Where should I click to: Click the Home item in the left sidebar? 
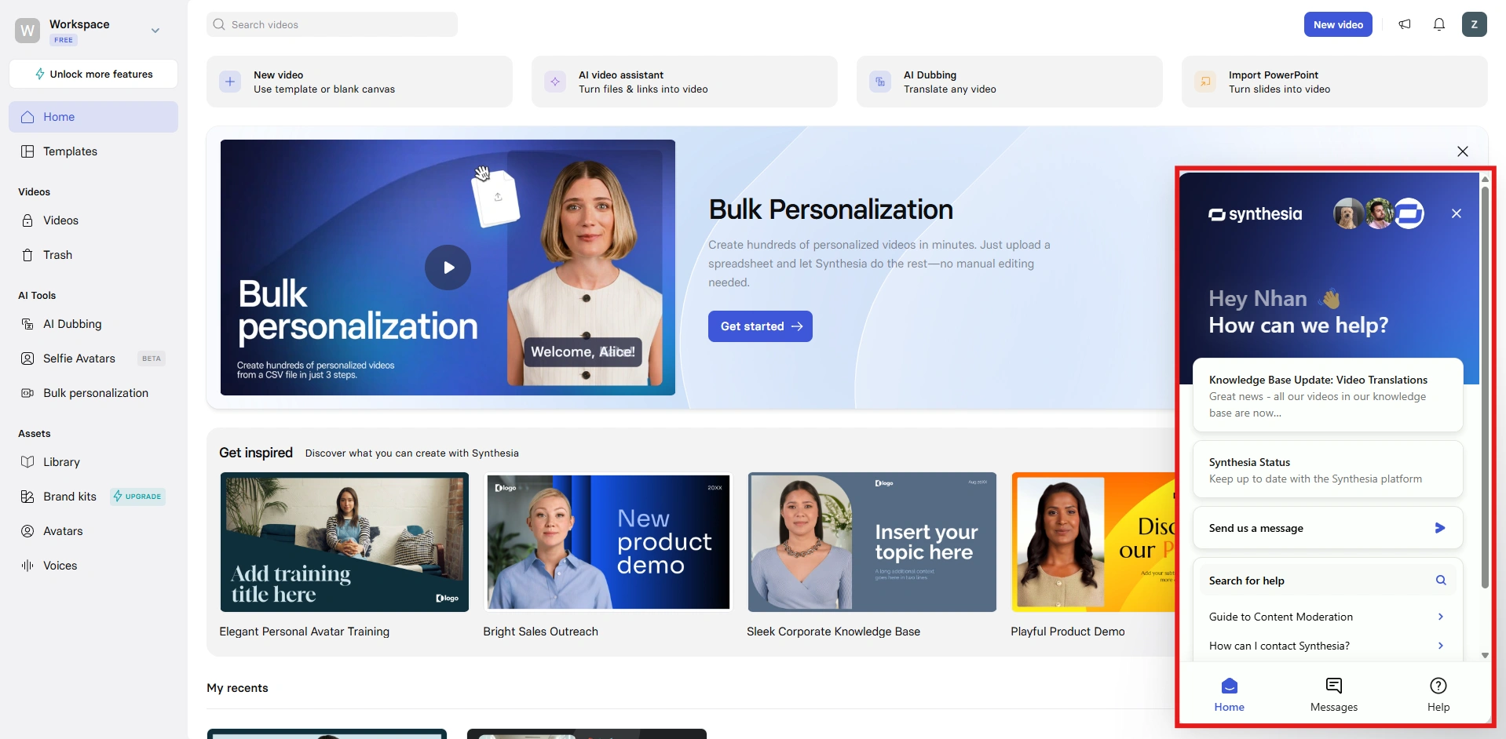click(x=93, y=117)
